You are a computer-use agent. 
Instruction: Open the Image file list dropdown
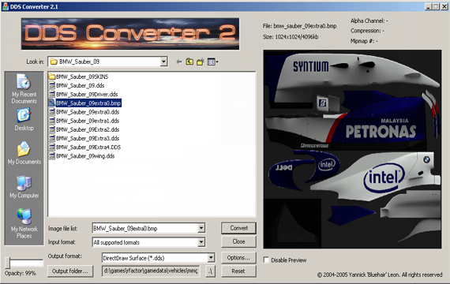(201, 228)
